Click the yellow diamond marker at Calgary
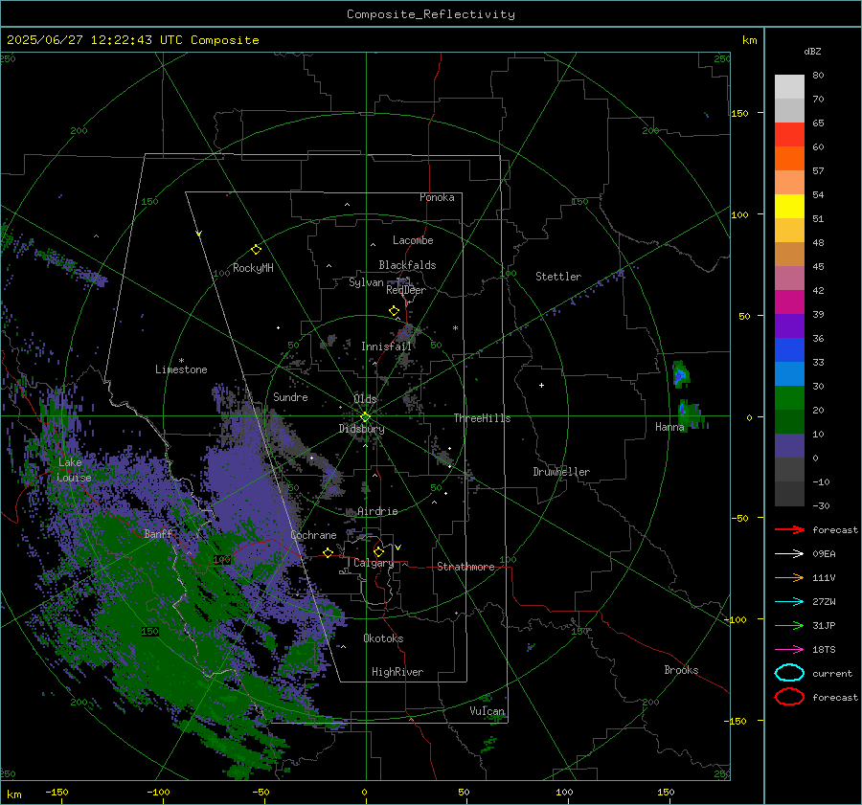This screenshot has height=805, width=862. pos(378,551)
